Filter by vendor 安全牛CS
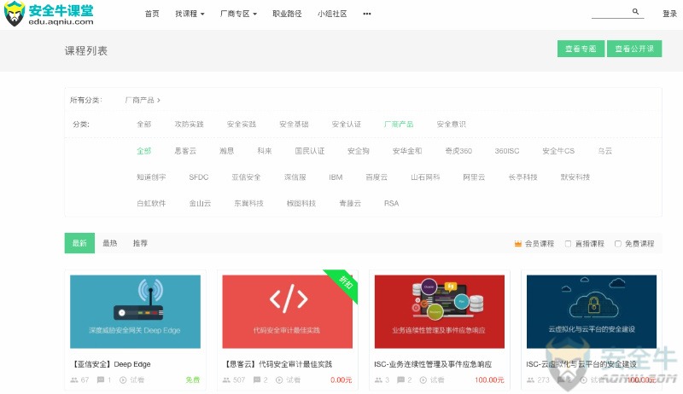The height and width of the screenshot is (394, 683). 558,151
